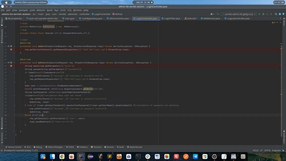Click the servlet breadcrumb segment
The height and width of the screenshot is (161, 286).
(x=62, y=14)
